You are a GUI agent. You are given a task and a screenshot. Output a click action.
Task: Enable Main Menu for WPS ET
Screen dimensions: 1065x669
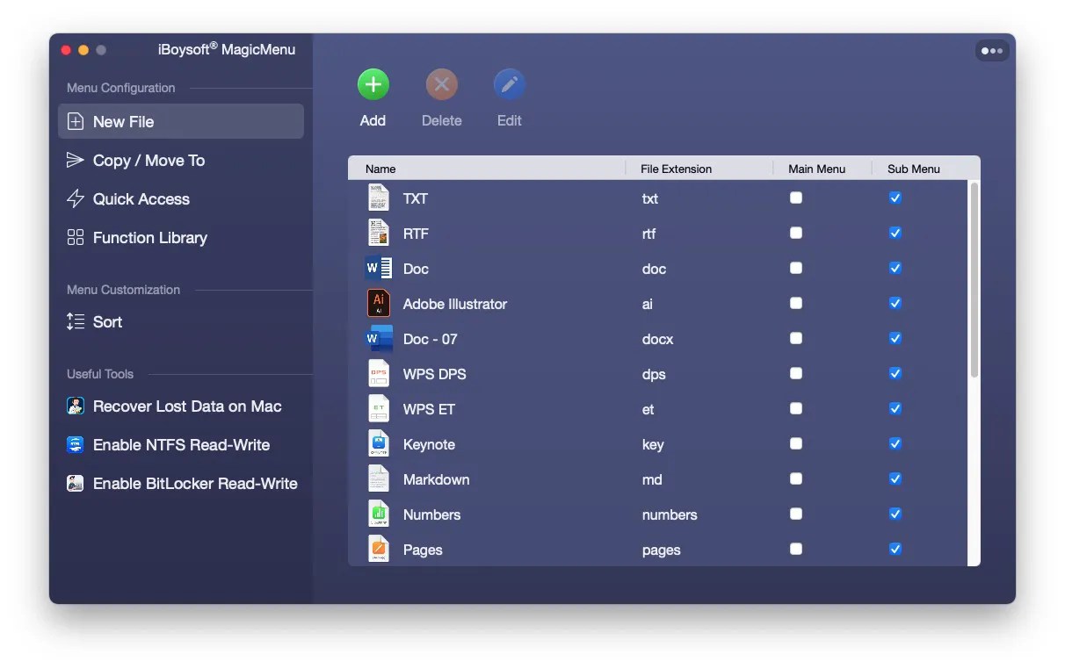tap(796, 408)
